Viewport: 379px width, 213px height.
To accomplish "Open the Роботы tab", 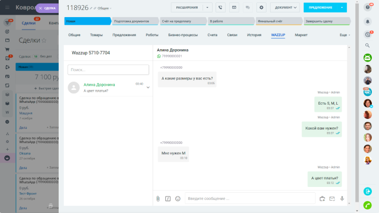I will pos(152,35).
